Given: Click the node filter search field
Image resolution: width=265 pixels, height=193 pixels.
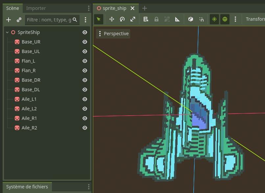Looking at the screenshot, I should [49, 20].
